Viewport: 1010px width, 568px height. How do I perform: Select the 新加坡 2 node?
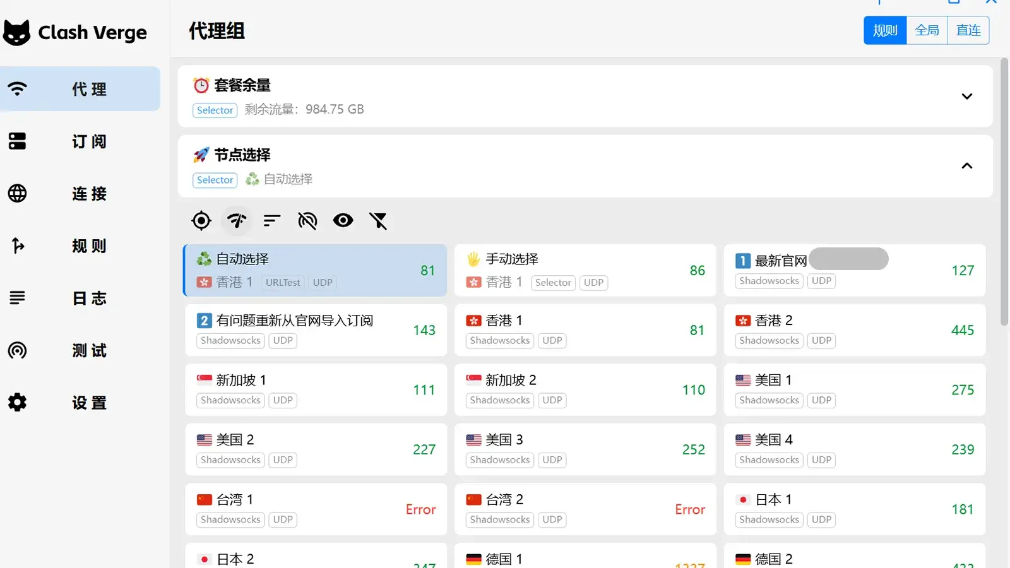(x=585, y=389)
